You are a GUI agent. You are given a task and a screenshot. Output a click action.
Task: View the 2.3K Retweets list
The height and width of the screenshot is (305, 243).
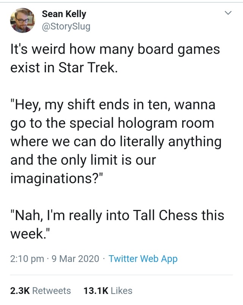coord(41,291)
